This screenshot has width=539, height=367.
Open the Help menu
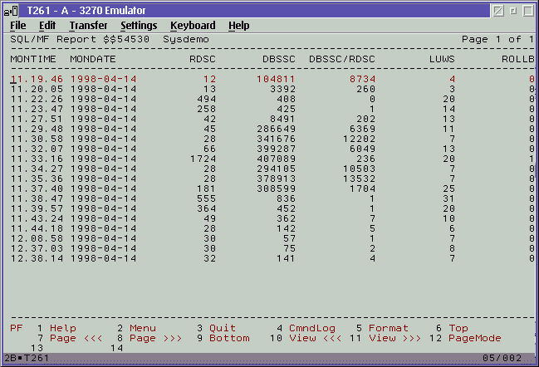(239, 26)
